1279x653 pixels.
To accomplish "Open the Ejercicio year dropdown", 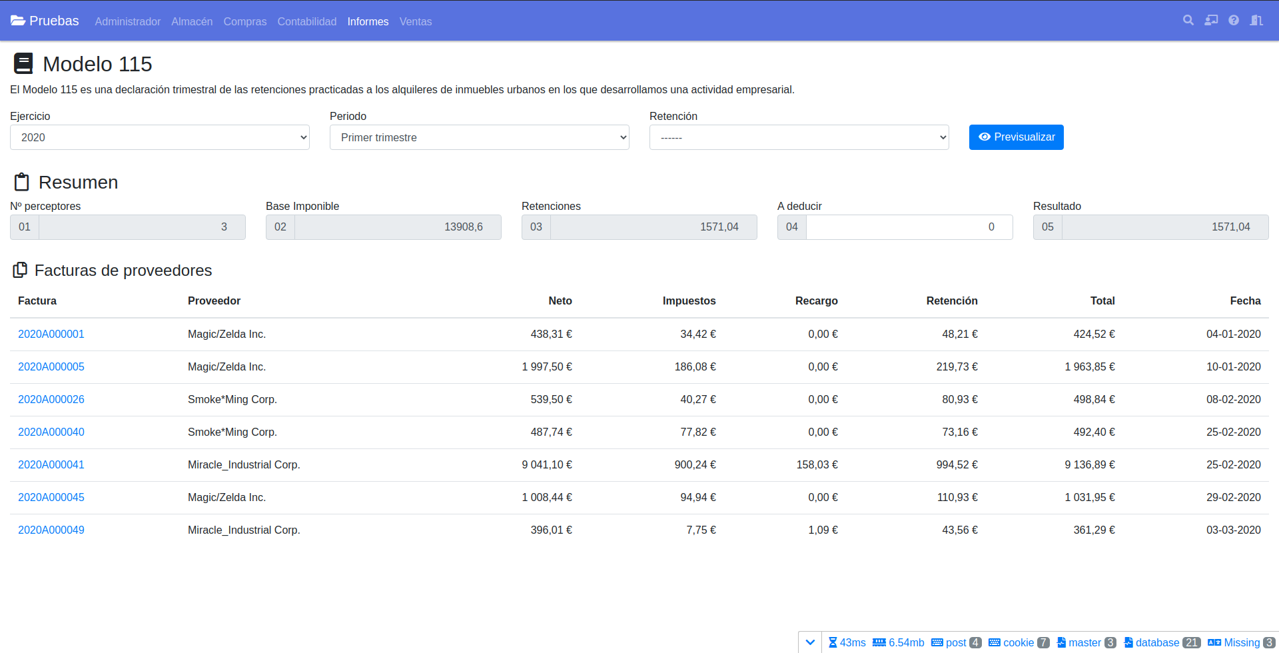I will (160, 137).
